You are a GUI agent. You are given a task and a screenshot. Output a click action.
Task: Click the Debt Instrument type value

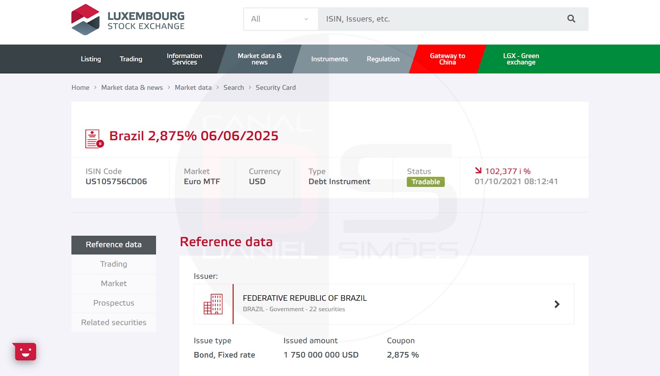coord(339,181)
